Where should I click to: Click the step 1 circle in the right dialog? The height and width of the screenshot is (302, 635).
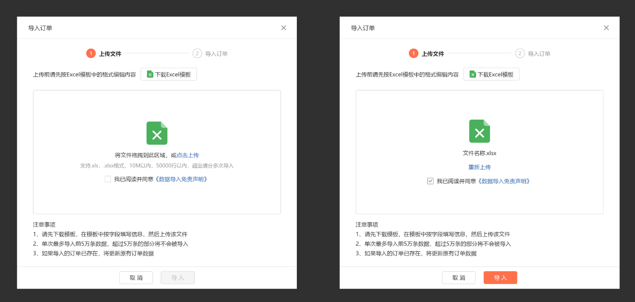[414, 53]
